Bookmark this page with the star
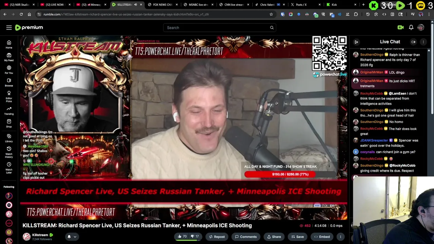Viewport: 434px width, 244px height. click(271, 14)
